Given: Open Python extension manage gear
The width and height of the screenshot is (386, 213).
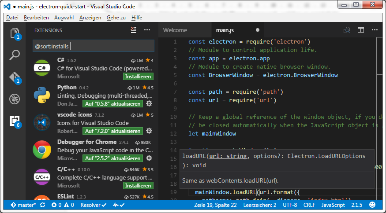Looking at the screenshot, I should (149, 104).
